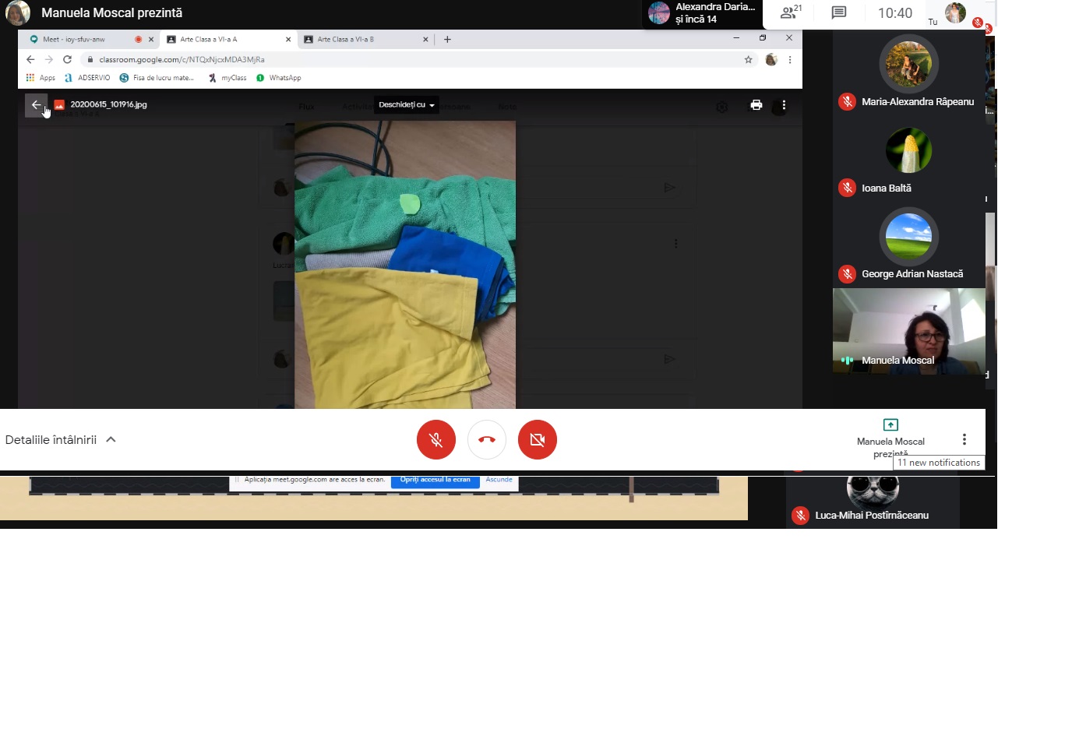Toggle the microphone mute button
This screenshot has height=729, width=1072.
tap(436, 440)
